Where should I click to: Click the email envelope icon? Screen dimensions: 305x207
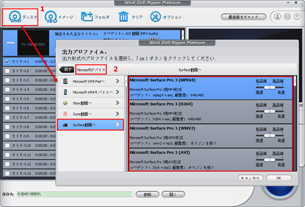(287, 17)
